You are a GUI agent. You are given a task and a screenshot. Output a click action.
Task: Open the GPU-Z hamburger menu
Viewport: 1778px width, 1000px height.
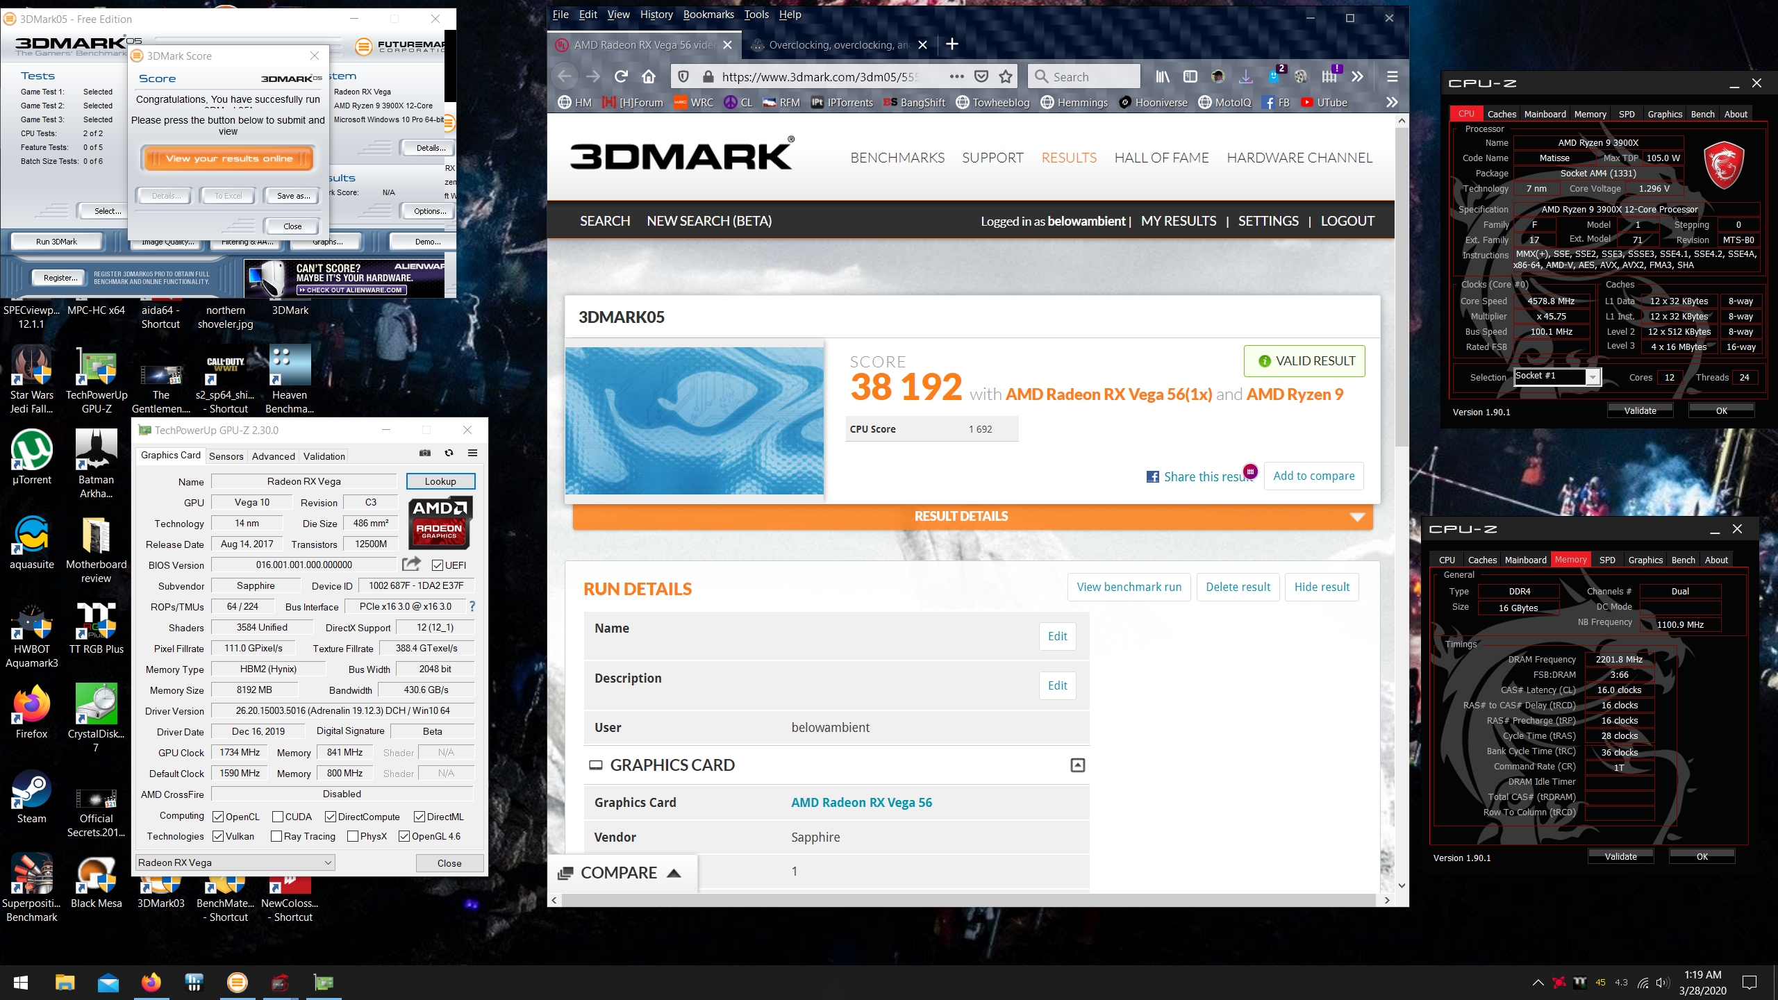[472, 453]
